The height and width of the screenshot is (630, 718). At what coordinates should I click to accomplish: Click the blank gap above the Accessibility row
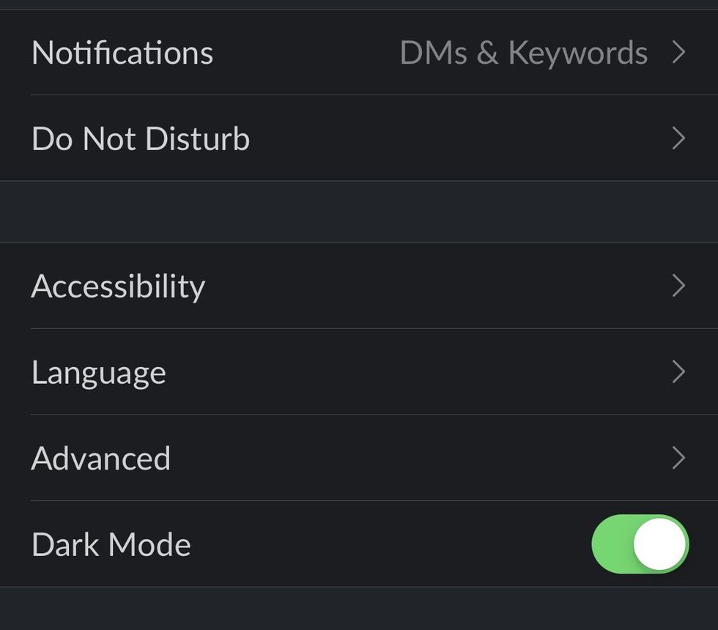[x=359, y=212]
